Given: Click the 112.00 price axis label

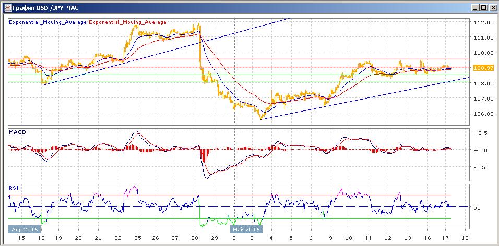Looking at the screenshot, I should pos(483,23).
